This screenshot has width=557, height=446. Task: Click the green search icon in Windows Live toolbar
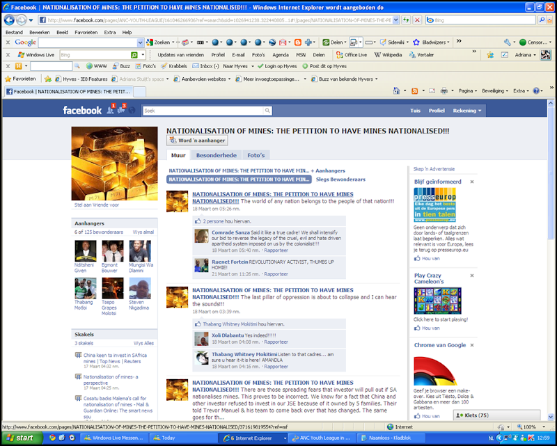pyautogui.click(x=134, y=55)
